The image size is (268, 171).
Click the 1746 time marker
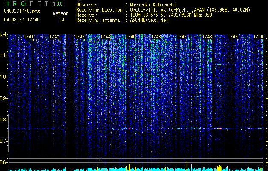[156, 37]
